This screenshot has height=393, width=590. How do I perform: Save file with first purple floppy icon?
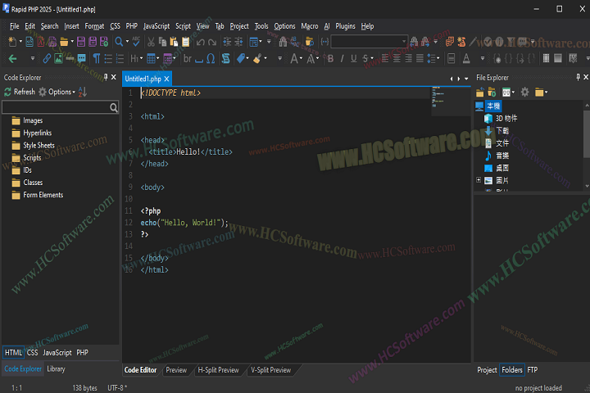[80, 42]
